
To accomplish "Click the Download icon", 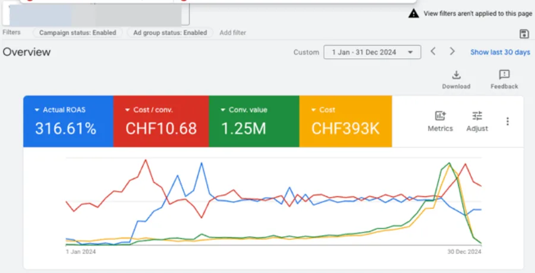I will coord(456,75).
